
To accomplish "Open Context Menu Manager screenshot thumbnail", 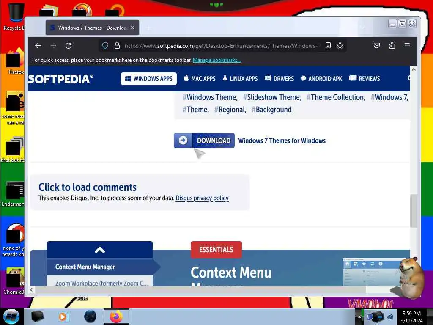I will pyautogui.click(x=371, y=272).
